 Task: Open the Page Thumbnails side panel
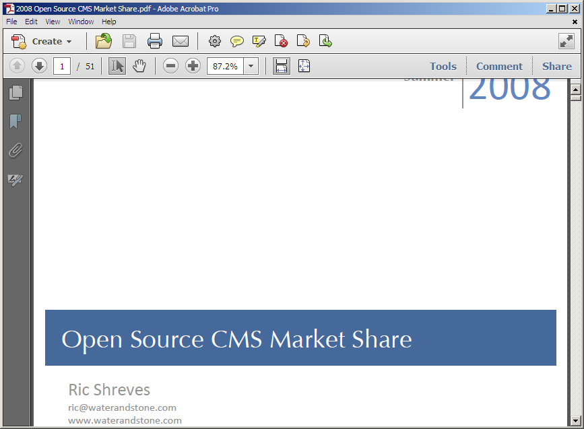(x=15, y=92)
